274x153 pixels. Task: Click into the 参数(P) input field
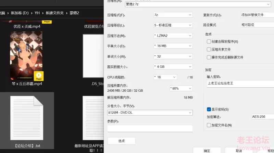[150, 128]
